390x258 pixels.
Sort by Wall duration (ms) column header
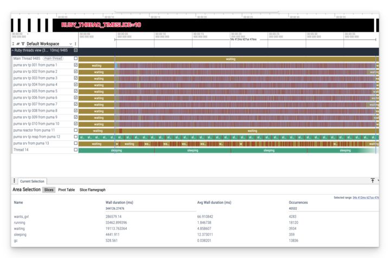pos(119,202)
